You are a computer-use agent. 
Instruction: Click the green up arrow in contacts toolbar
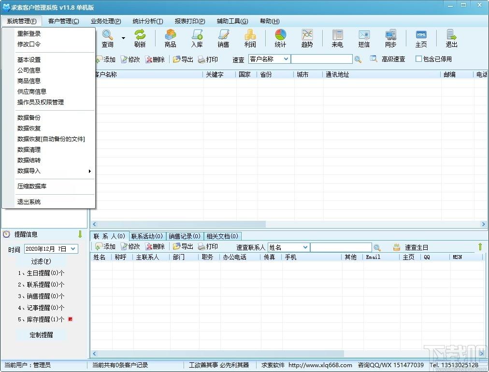(x=480, y=247)
